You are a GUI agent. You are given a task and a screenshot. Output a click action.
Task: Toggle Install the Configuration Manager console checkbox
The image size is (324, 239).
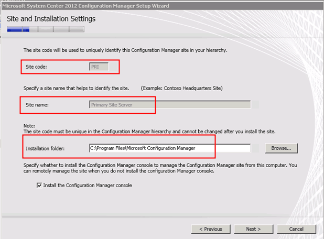(x=39, y=186)
